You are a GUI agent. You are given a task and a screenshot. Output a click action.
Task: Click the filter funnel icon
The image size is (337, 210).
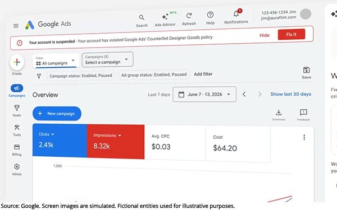coord(39,76)
